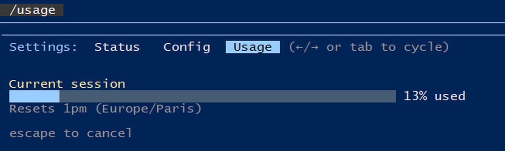This screenshot has height=151, width=505.
Task: Click the word 'Resets' below the bar
Action: tap(32, 109)
